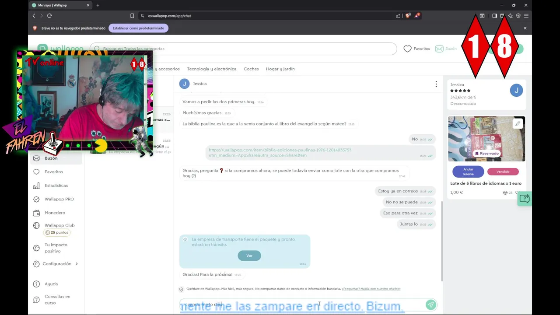Screen dimensions: 560x315
Task: Open Tecnología y electrónica category
Action: click(211, 69)
